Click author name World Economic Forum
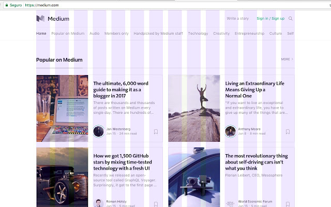331x207 pixels. [x=255, y=201]
